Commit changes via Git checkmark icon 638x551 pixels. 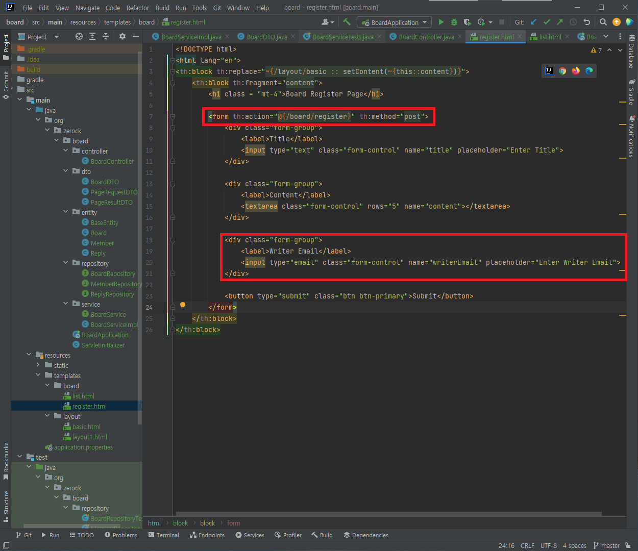(x=547, y=22)
